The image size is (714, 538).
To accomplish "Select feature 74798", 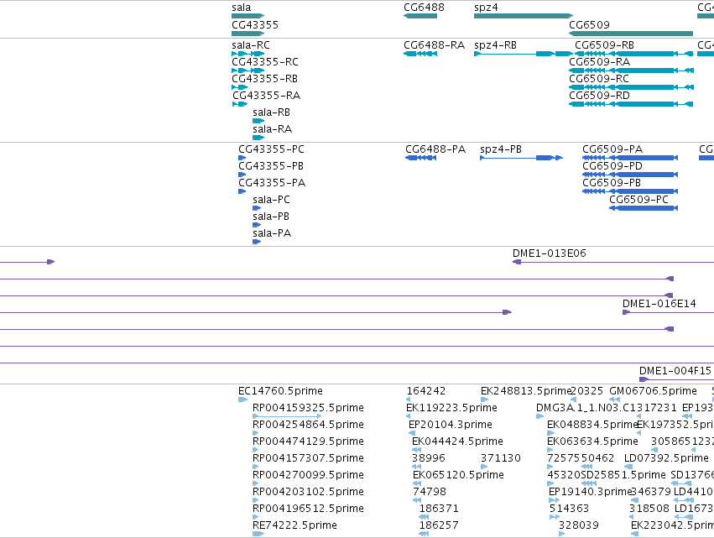I will point(417,500).
